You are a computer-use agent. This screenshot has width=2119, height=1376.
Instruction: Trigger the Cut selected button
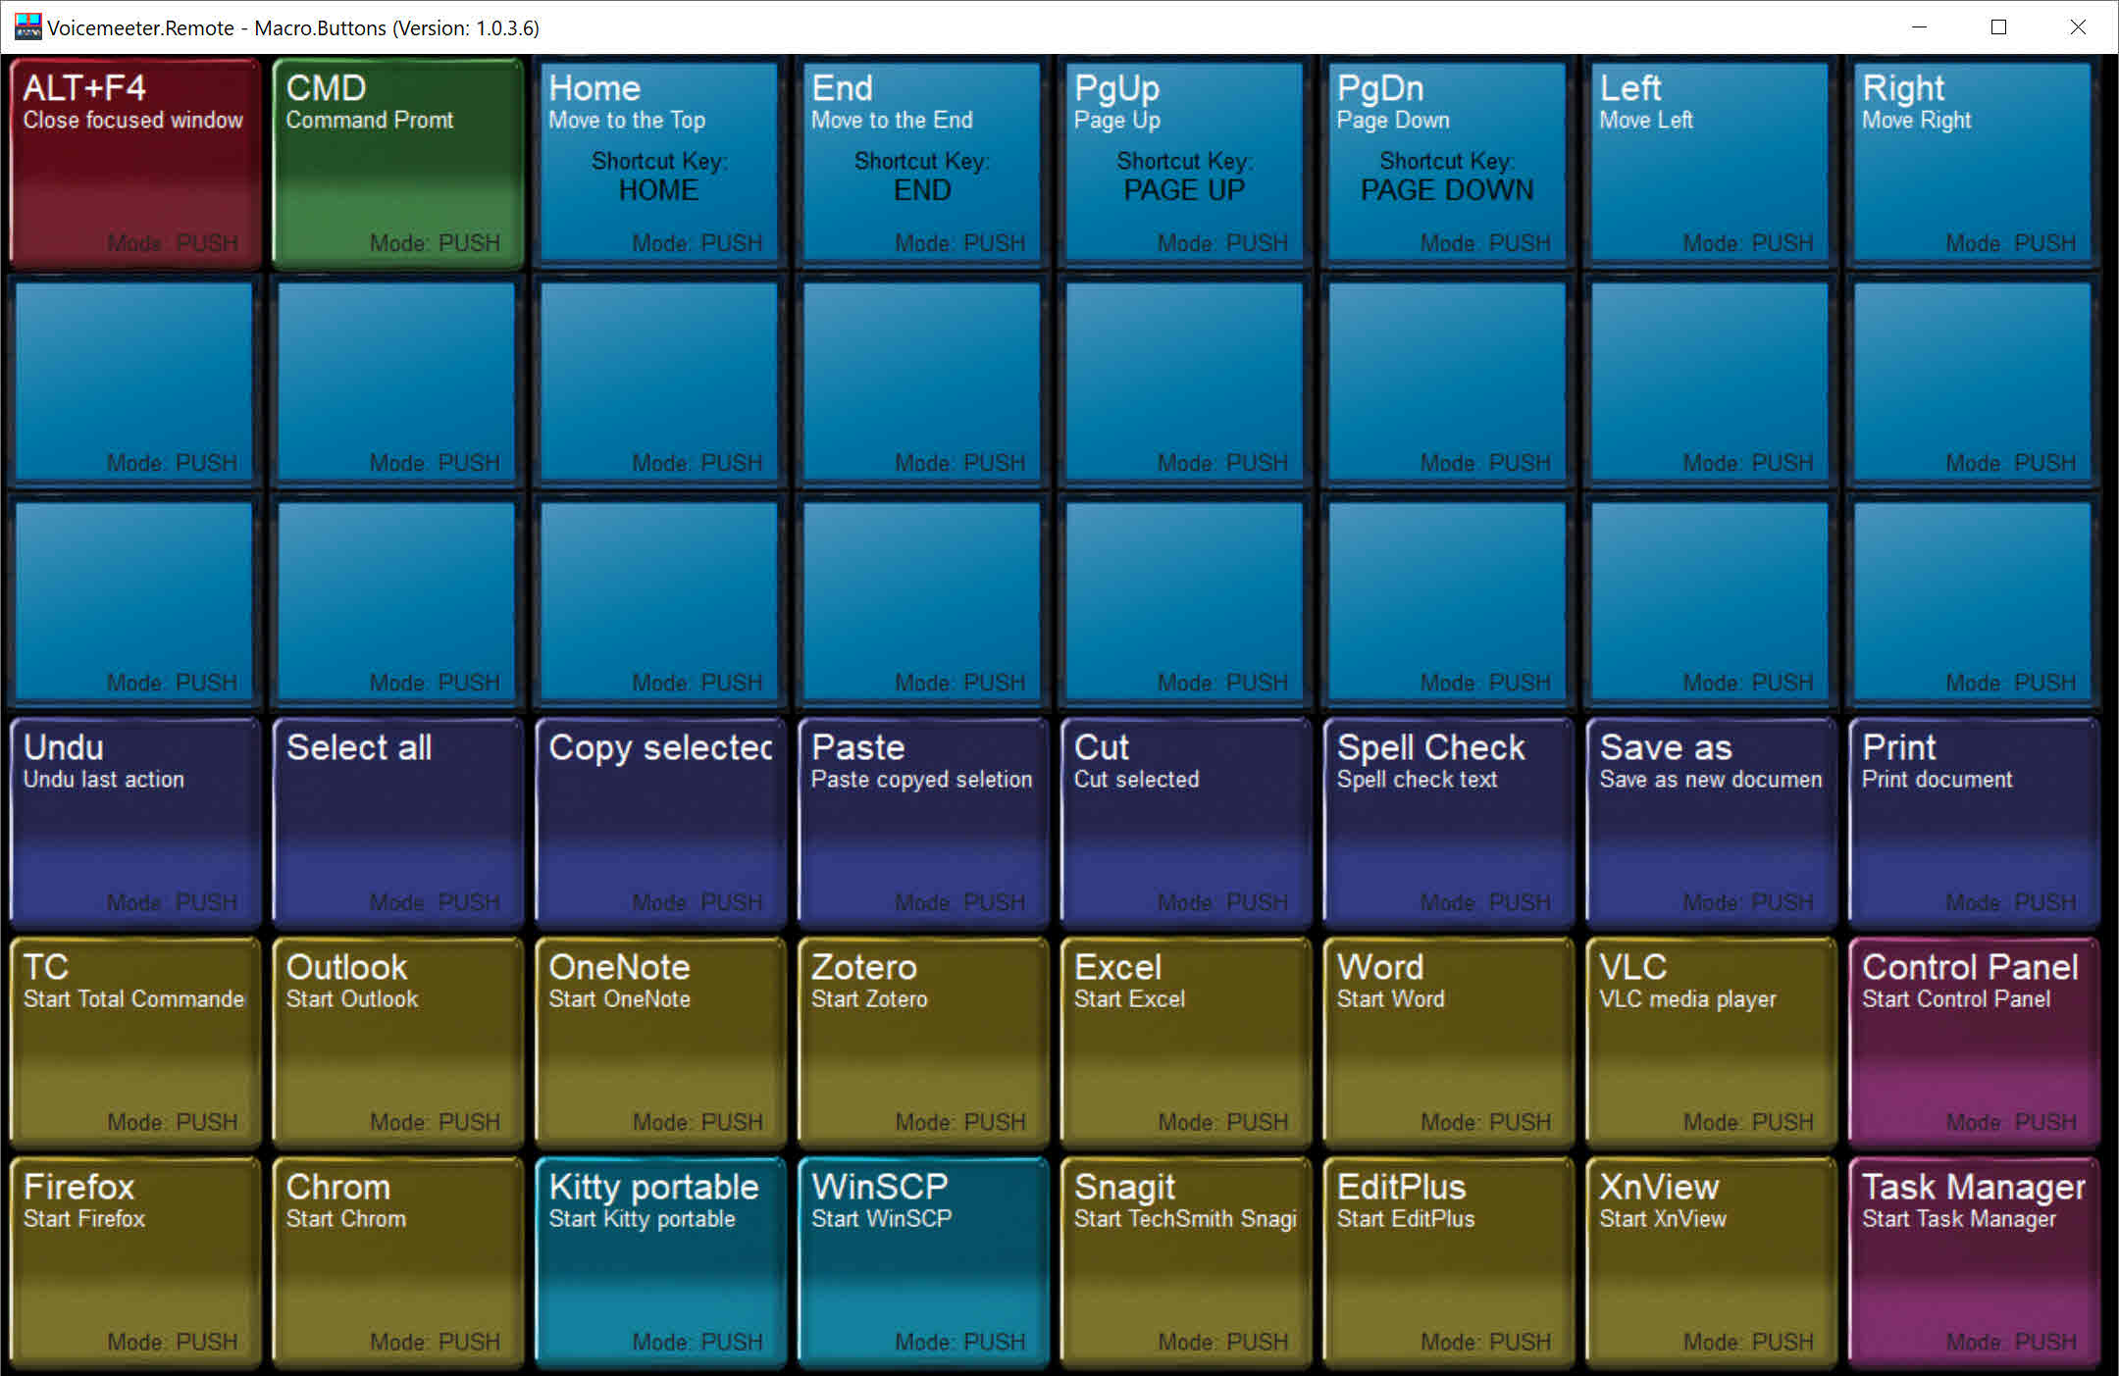point(1186,822)
